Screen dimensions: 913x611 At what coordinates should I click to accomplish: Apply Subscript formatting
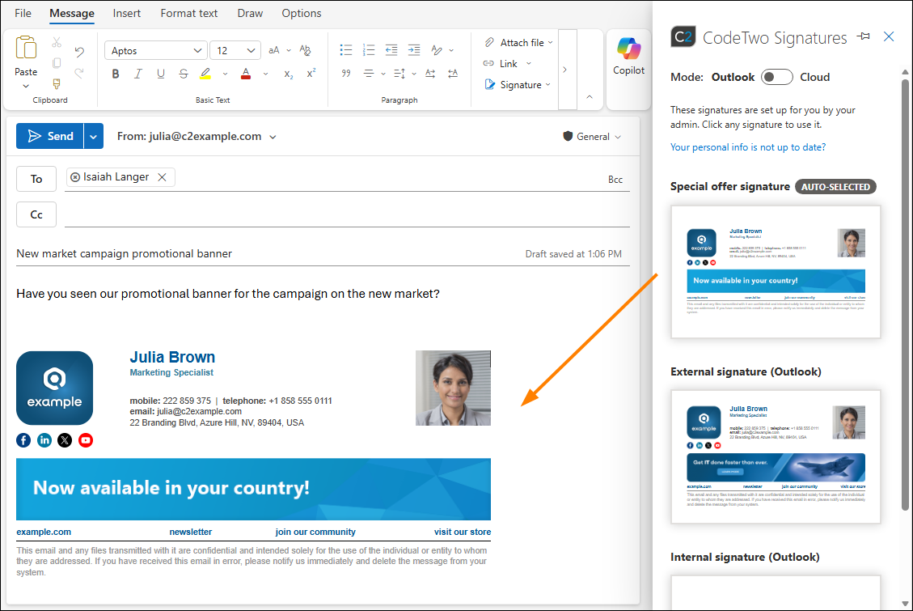point(288,74)
